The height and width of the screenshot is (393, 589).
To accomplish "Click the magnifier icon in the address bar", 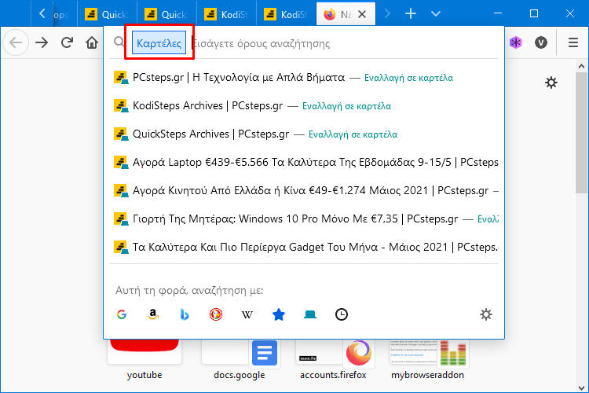I will (119, 42).
